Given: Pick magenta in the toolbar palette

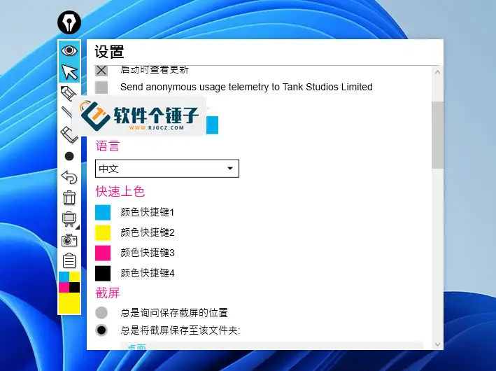Looking at the screenshot, I should click(x=64, y=288).
